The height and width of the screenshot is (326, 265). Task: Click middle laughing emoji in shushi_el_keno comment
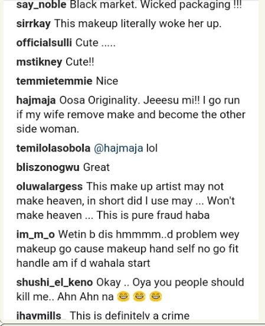pos(139,296)
